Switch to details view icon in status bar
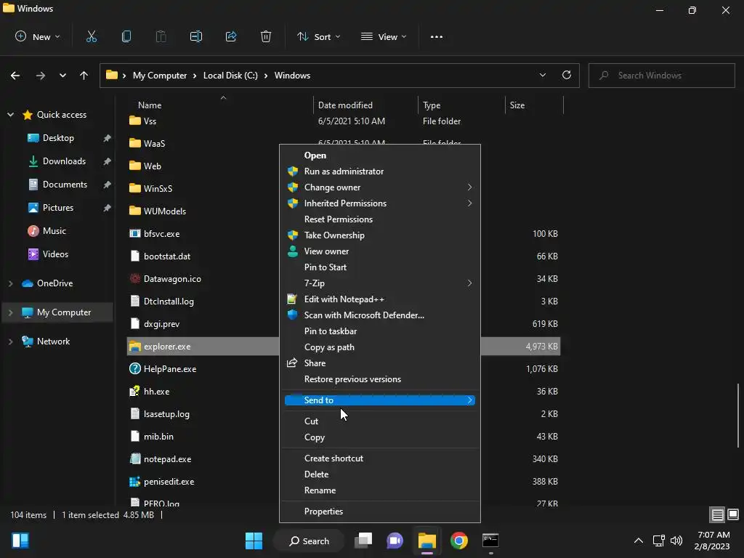 pos(717,515)
